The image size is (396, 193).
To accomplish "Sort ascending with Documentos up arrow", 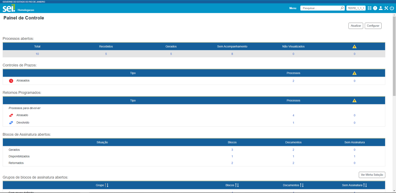I will tap(301, 185).
